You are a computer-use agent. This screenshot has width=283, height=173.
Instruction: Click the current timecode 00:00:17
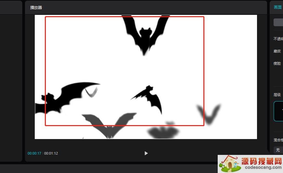pyautogui.click(x=34, y=153)
